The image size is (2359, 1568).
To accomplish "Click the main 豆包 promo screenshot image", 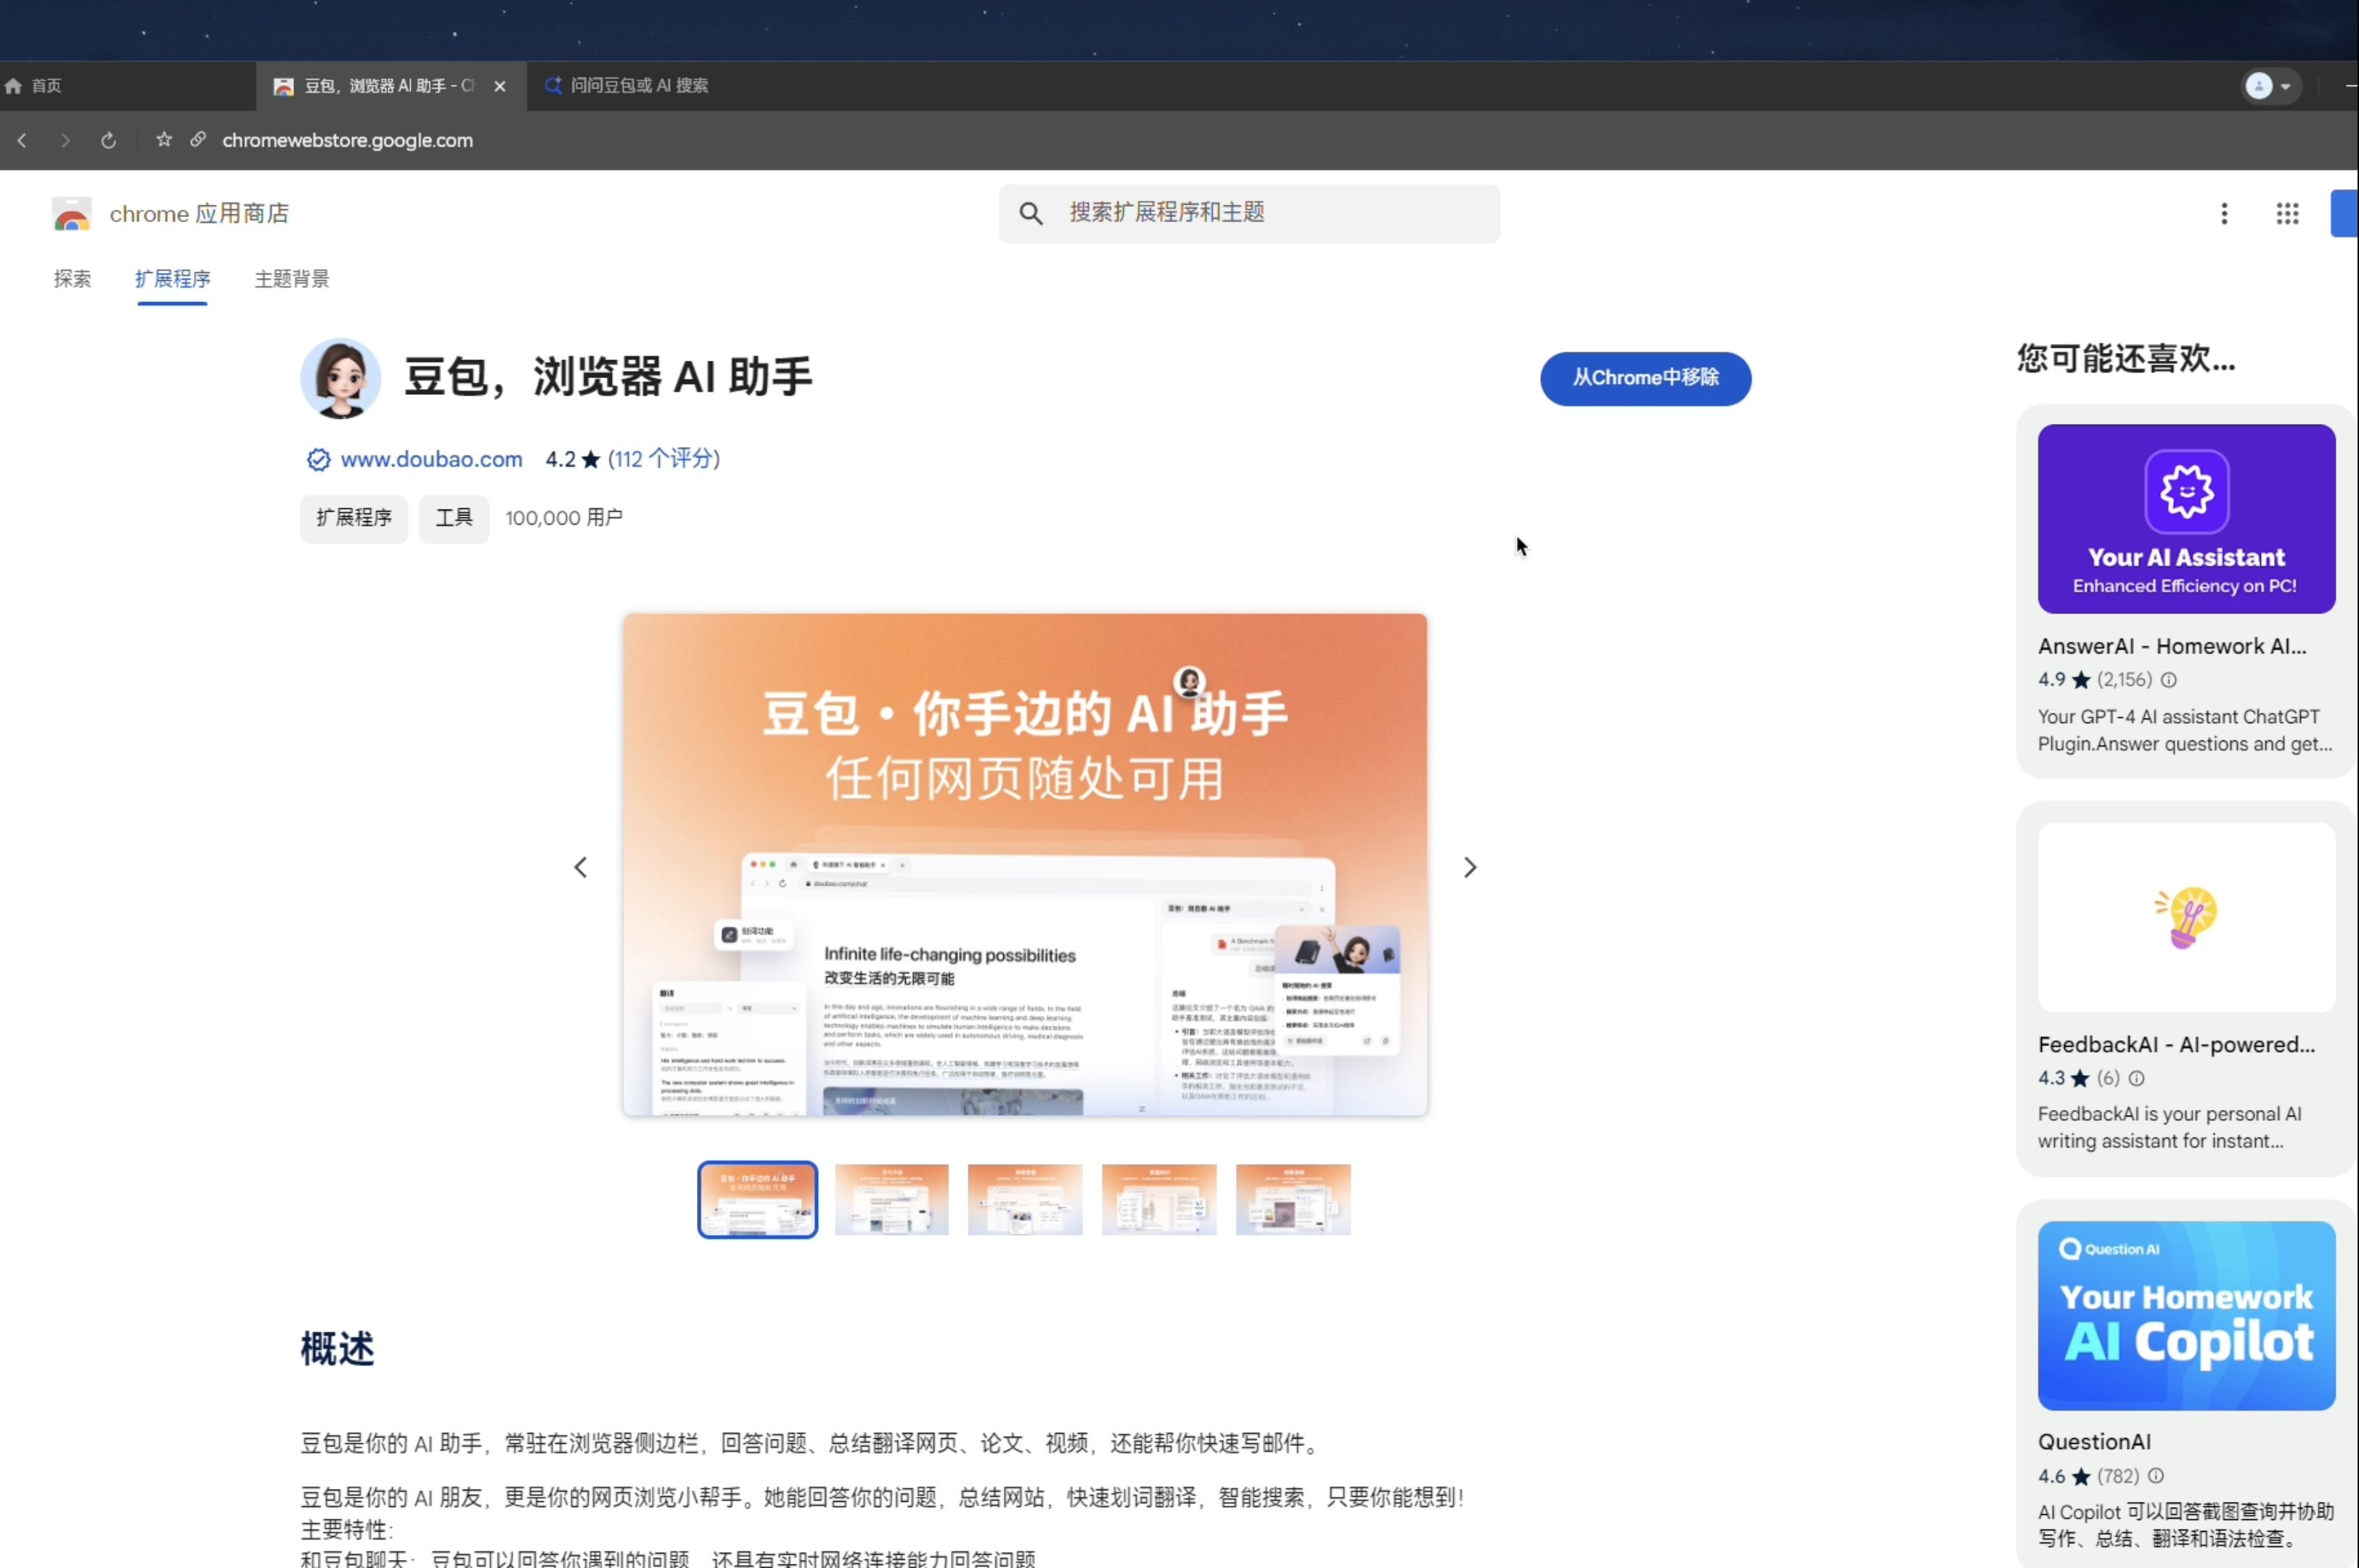I will point(1026,865).
